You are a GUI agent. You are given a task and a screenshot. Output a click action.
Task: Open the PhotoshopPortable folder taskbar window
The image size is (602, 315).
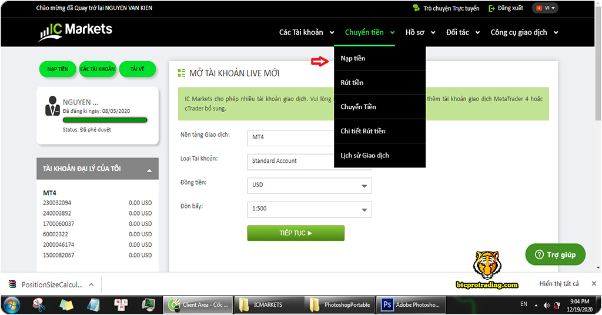point(340,305)
